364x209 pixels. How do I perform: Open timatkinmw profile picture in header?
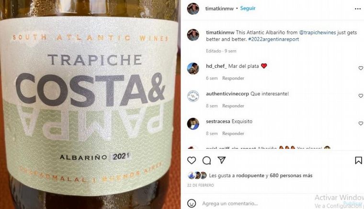(x=193, y=9)
